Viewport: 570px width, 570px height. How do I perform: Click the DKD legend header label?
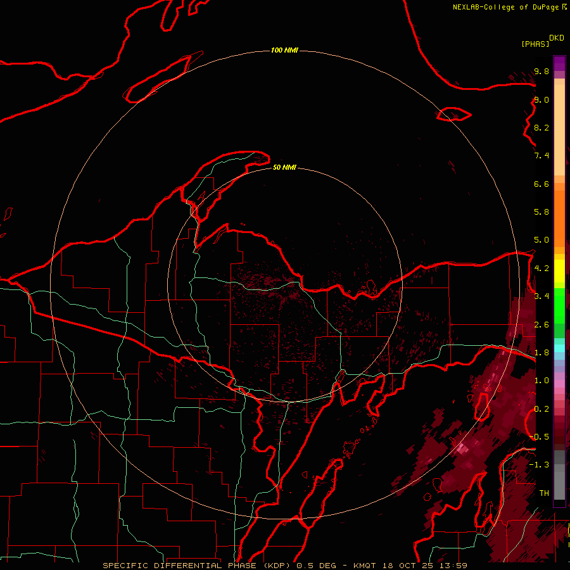[557, 38]
